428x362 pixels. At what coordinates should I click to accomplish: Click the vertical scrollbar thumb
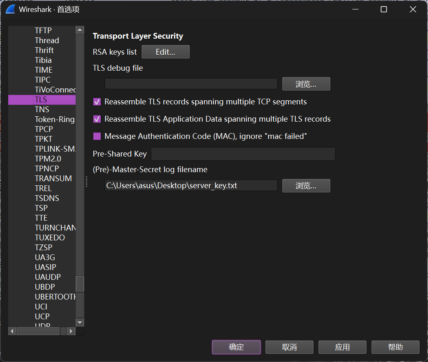[x=80, y=284]
